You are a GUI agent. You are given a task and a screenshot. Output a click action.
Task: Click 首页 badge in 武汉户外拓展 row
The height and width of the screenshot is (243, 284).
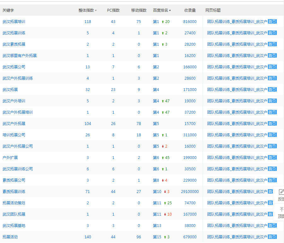pos(272,124)
